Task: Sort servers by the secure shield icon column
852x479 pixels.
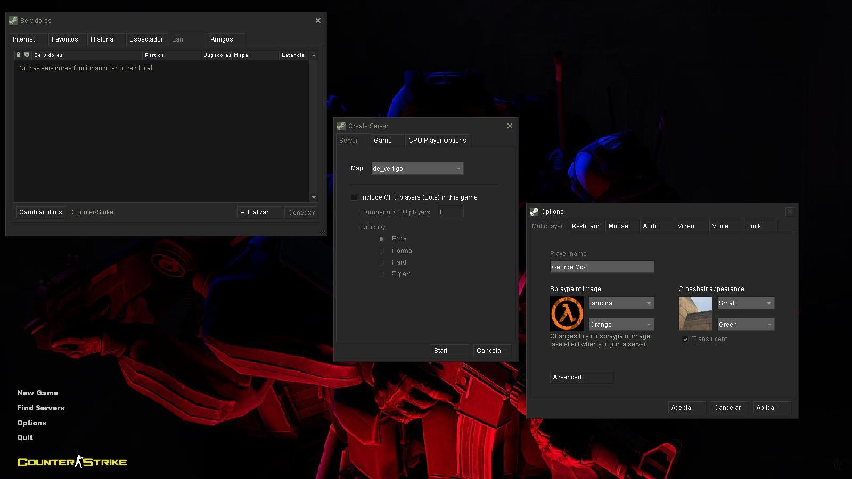Action: click(x=27, y=55)
